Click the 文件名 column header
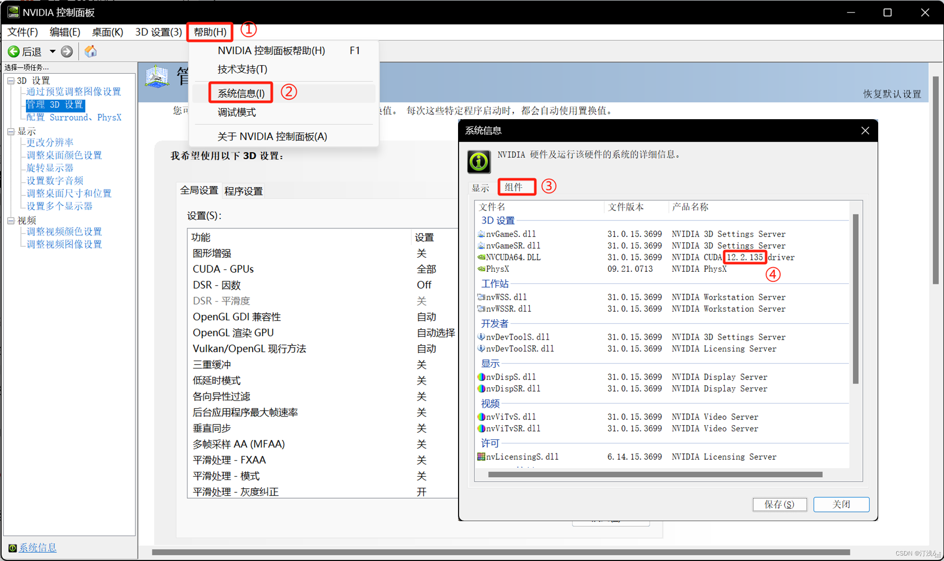 pos(540,207)
